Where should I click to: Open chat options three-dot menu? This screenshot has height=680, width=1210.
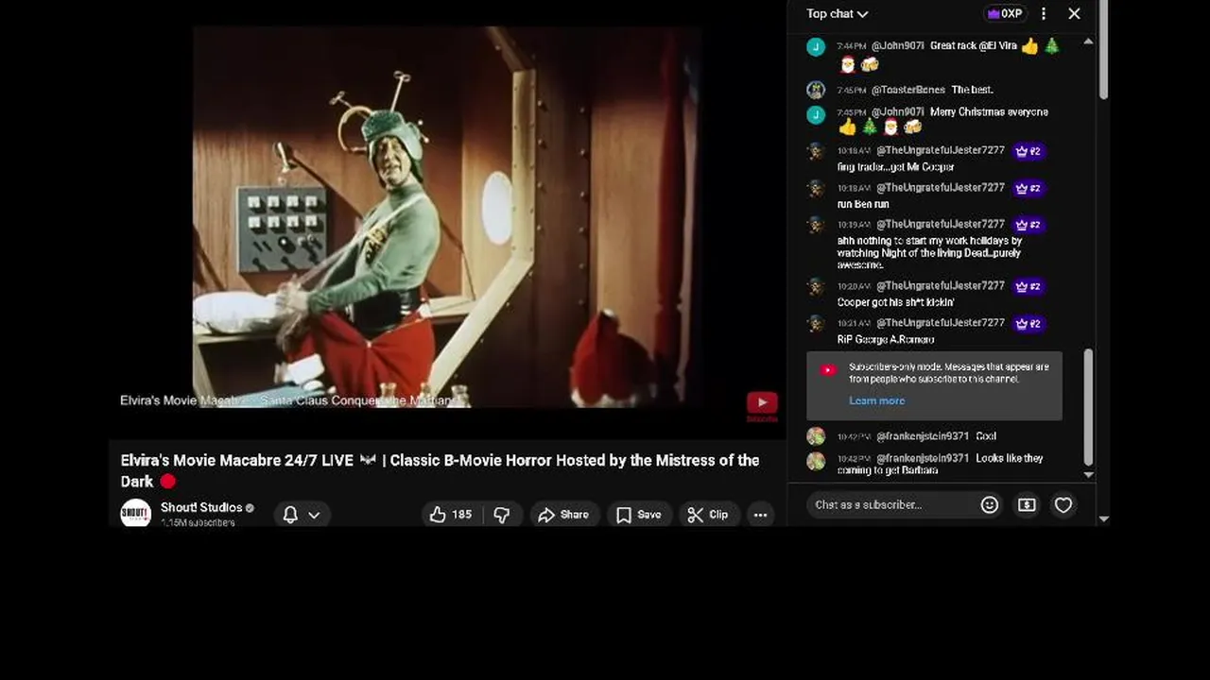1044,13
